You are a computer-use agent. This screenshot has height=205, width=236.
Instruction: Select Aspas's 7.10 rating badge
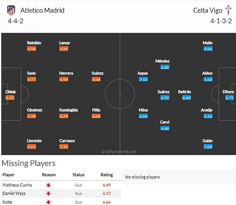[143, 79]
